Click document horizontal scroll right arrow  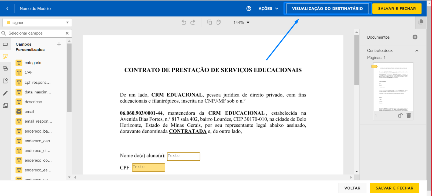click(351, 177)
